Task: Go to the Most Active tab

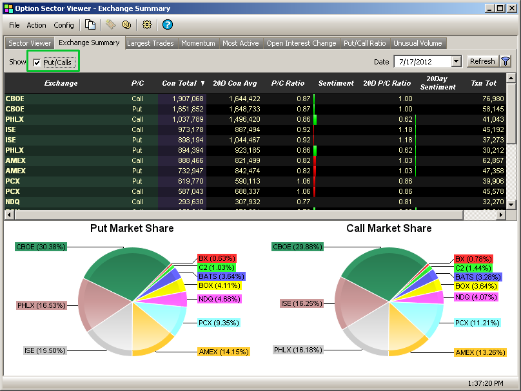Action: [x=241, y=43]
